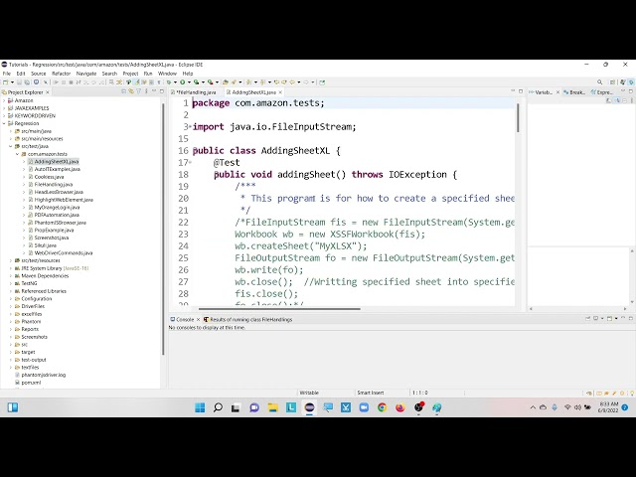This screenshot has width=636, height=477.
Task: Switch to the Breakpoints view tab
Action: point(573,92)
